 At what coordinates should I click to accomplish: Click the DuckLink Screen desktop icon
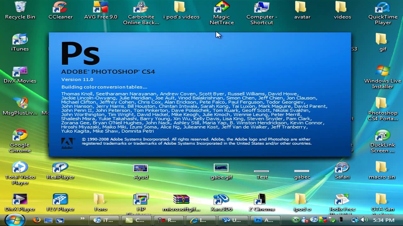383,141
